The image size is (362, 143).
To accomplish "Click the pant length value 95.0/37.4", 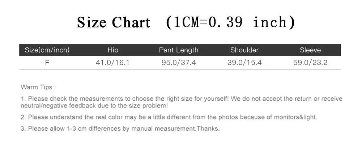I will tap(179, 63).
